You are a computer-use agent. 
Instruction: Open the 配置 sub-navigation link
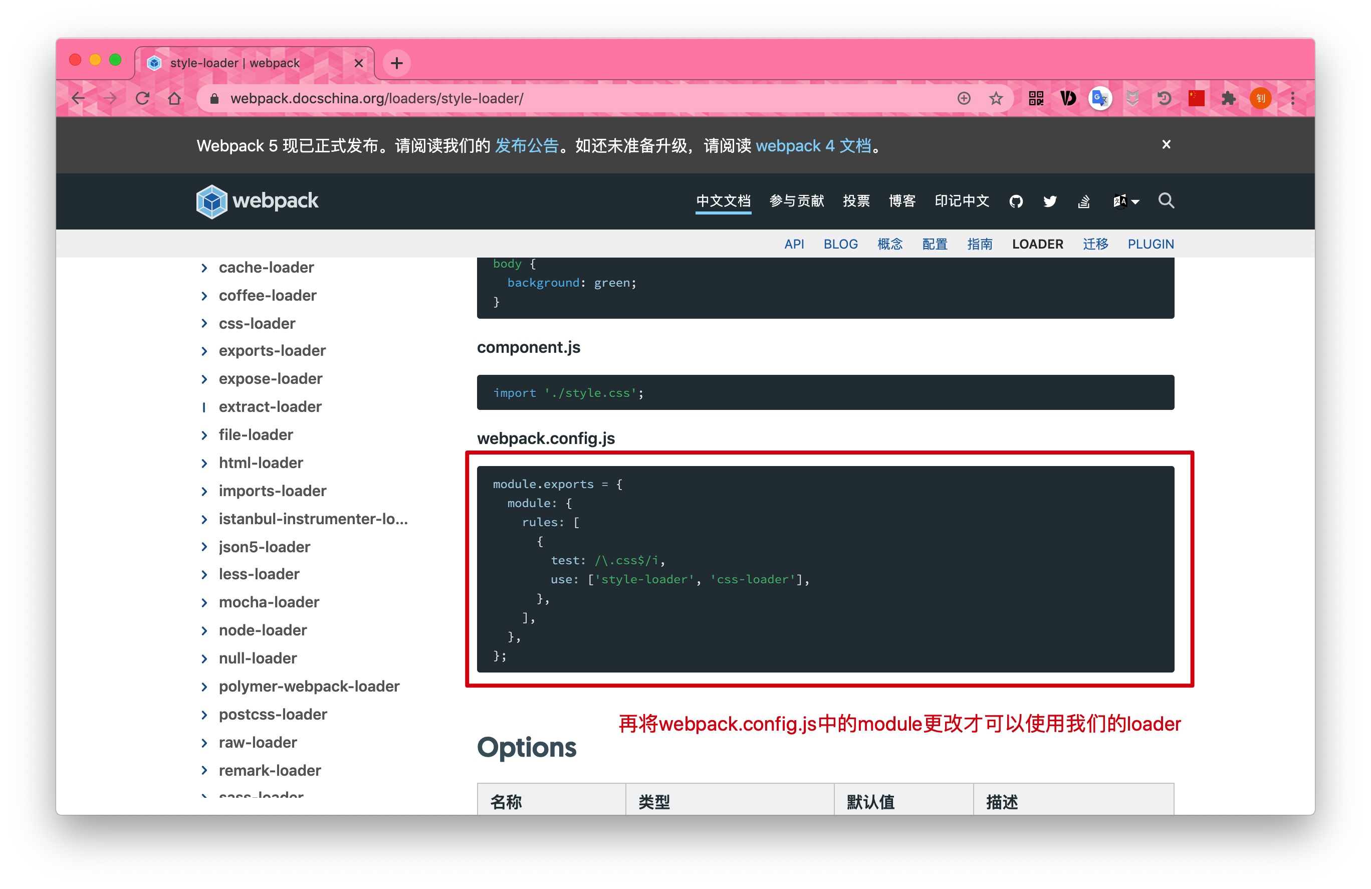coord(935,244)
